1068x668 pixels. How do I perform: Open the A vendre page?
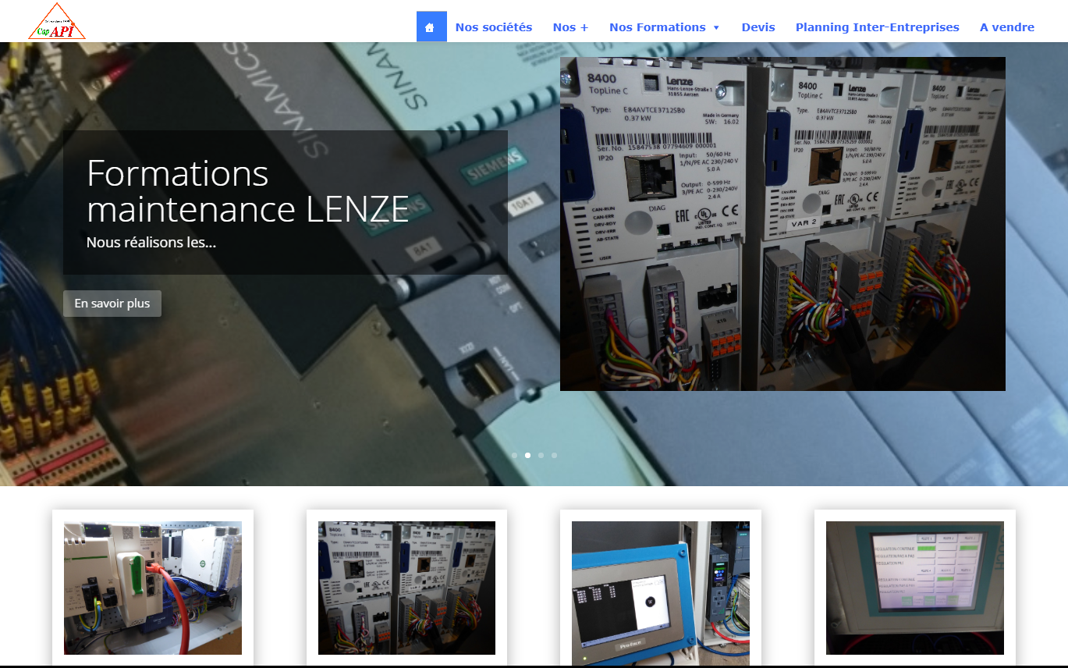click(1007, 27)
